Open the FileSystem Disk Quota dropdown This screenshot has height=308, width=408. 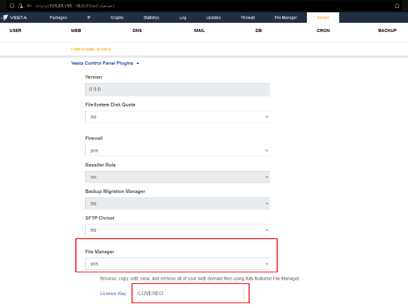pyautogui.click(x=177, y=117)
